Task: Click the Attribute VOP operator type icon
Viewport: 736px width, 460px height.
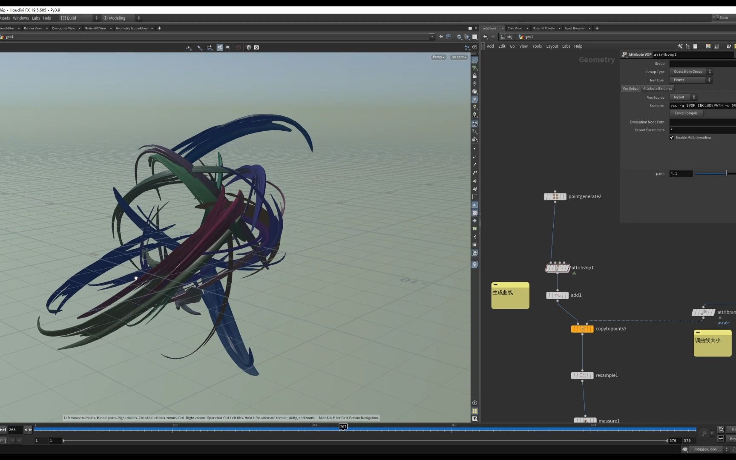Action: click(624, 55)
